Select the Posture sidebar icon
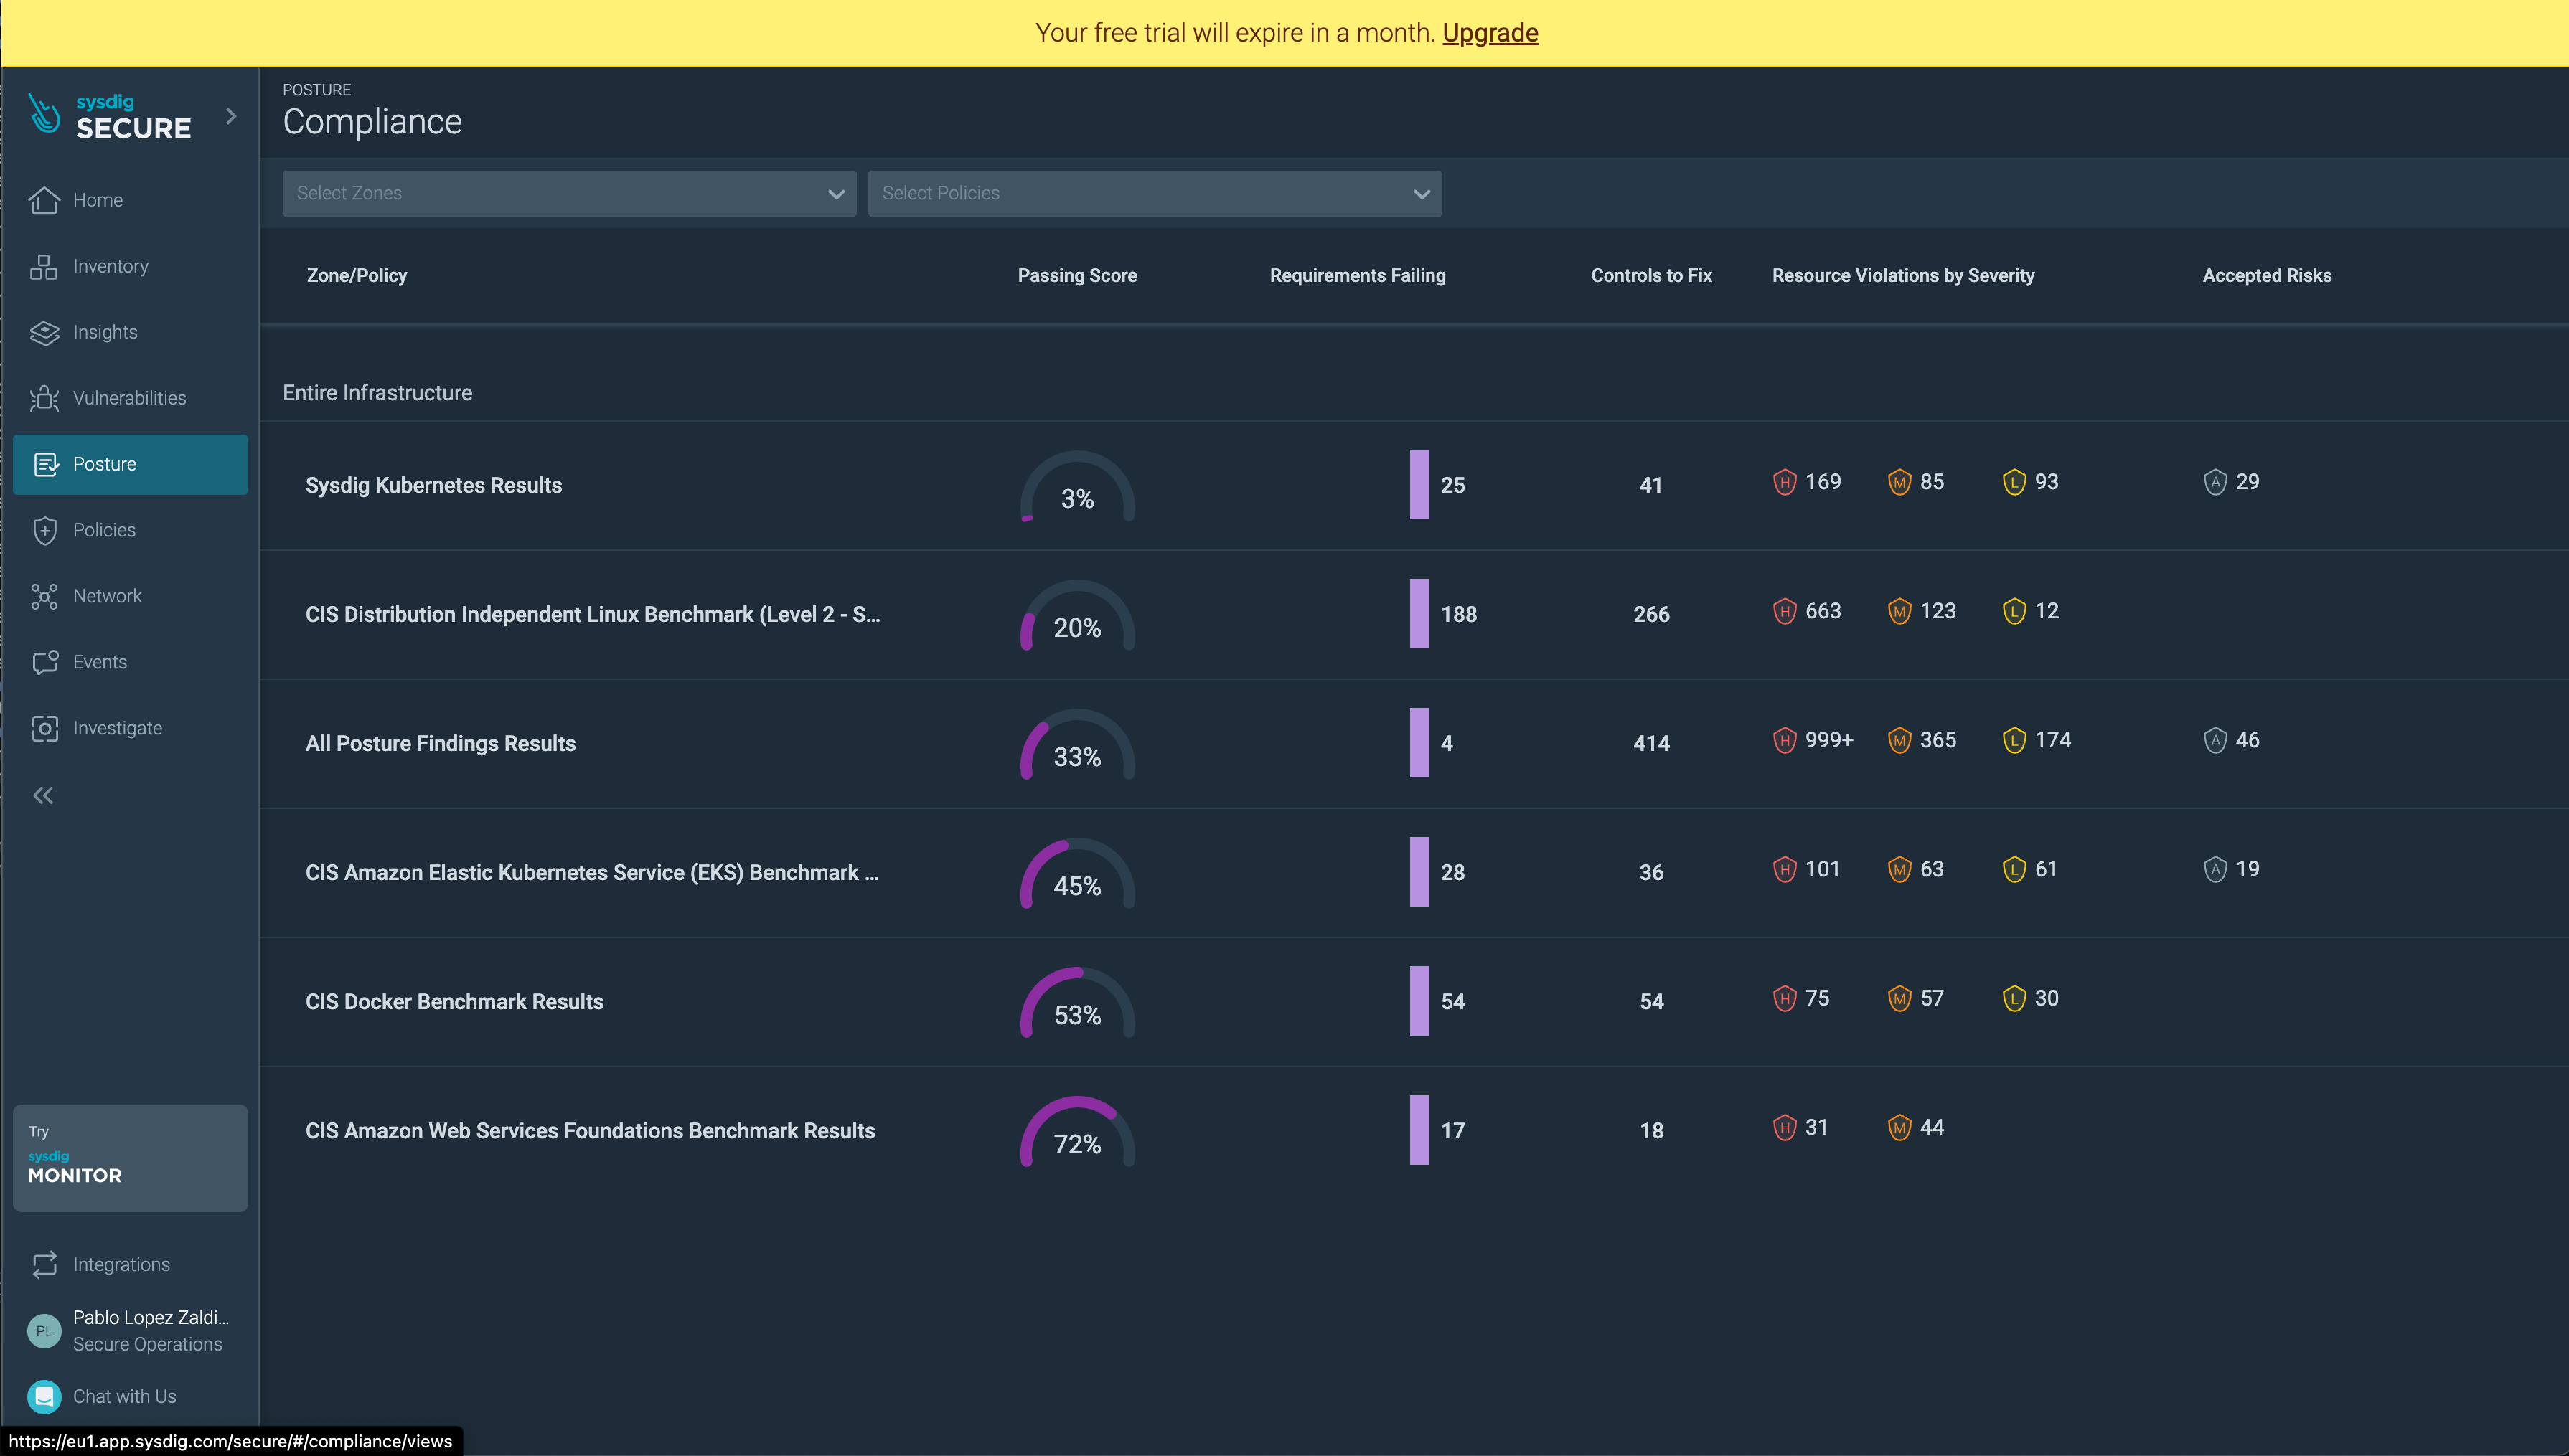 tap(46, 464)
